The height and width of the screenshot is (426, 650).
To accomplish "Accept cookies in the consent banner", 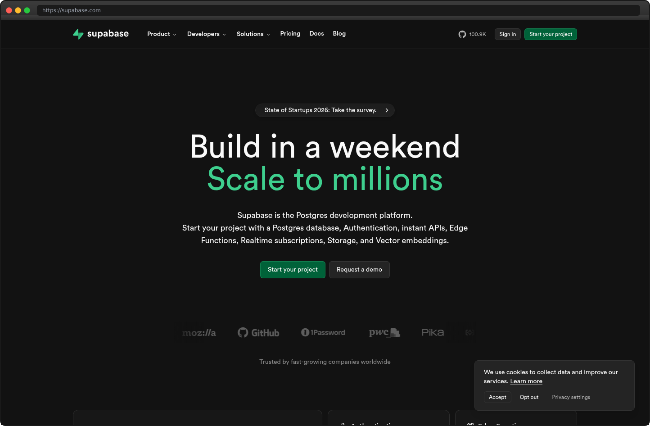I will pyautogui.click(x=497, y=397).
